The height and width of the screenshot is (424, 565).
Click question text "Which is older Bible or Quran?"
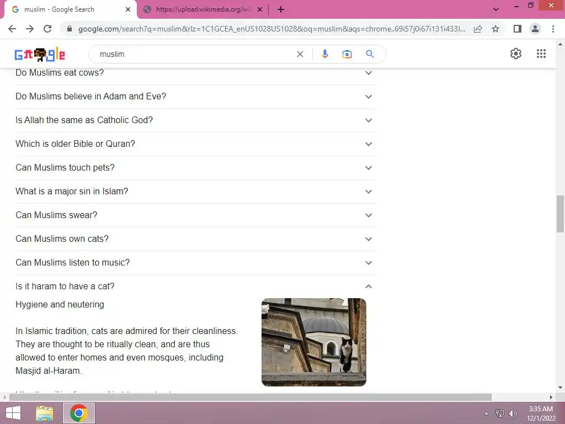[x=75, y=144]
